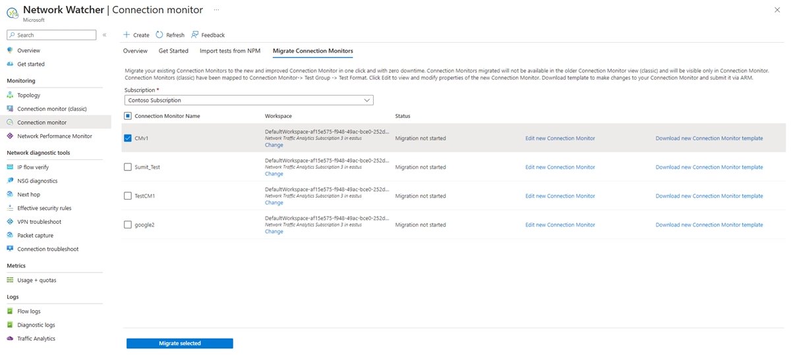Uncheck the CMv1 connection monitor checkbox

click(128, 138)
